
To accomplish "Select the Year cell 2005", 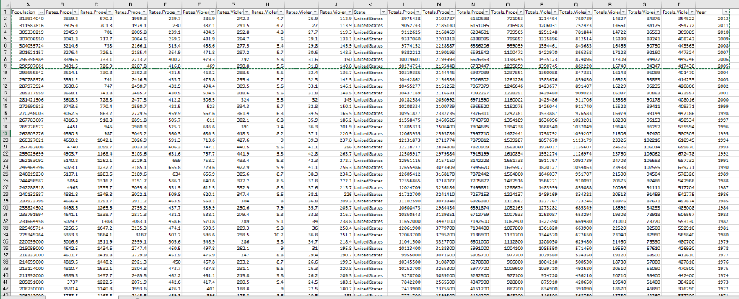I will 712,67.
